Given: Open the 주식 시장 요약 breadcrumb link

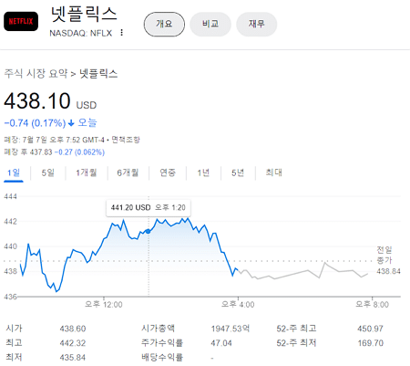Looking at the screenshot, I should pyautogui.click(x=36, y=73).
